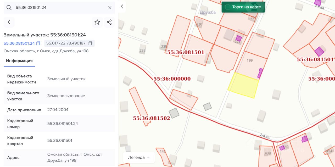Click into the search input field
The width and height of the screenshot is (335, 167).
[x=60, y=8]
